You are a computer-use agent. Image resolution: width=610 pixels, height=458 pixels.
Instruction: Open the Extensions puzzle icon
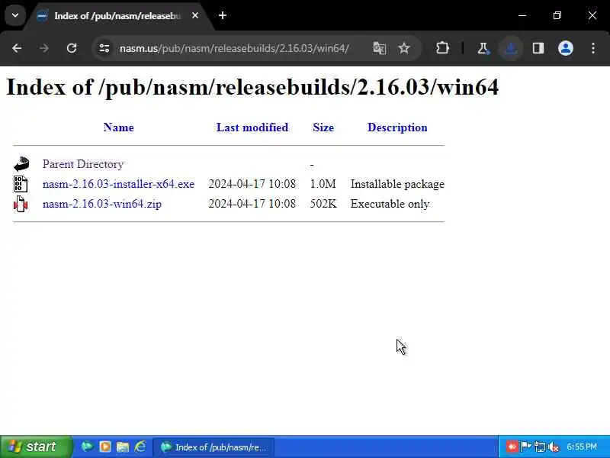pyautogui.click(x=442, y=48)
